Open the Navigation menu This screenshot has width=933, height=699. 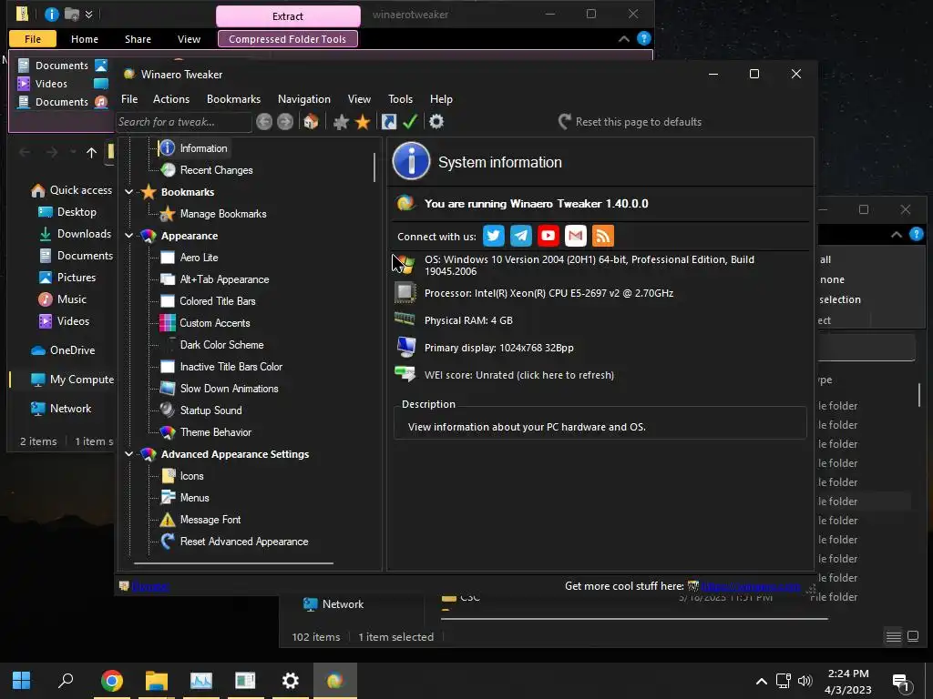click(x=304, y=99)
